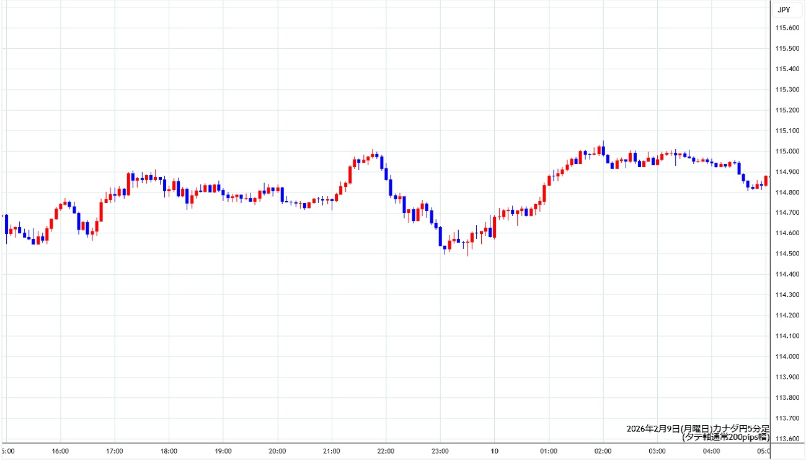Click the 18:00 time axis label
The height and width of the screenshot is (461, 806).
169,450
